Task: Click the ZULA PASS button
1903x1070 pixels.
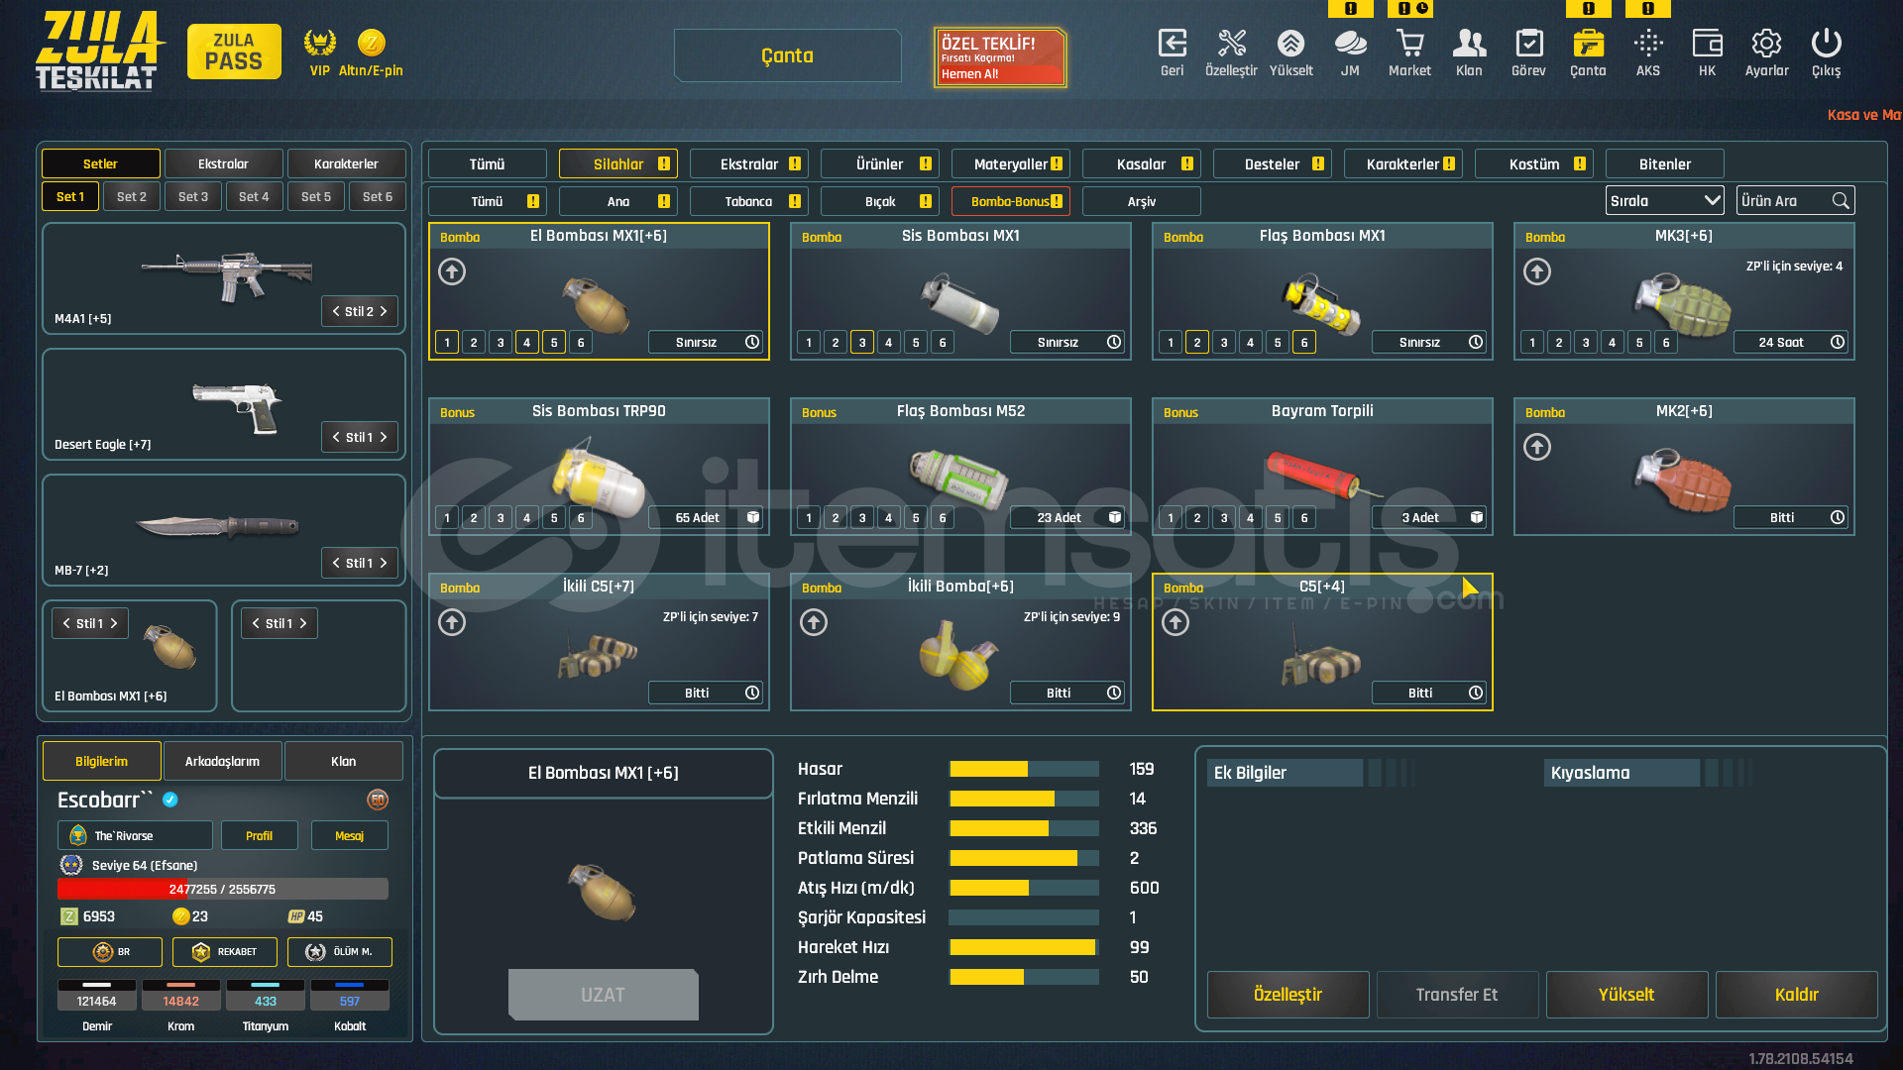Action: point(234,52)
